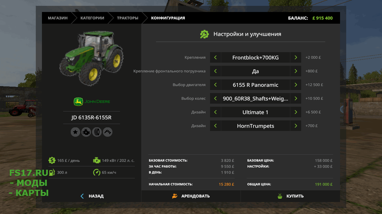Click the blue back chevron icon
Screen dimensions: 382x214
click(82, 196)
